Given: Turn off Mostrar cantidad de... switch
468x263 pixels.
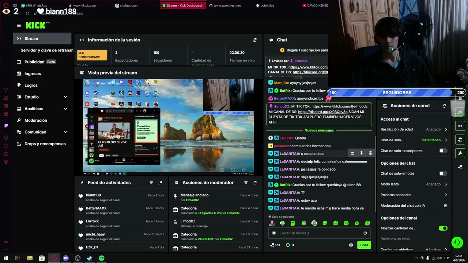Looking at the screenshot, I should coord(443,228).
